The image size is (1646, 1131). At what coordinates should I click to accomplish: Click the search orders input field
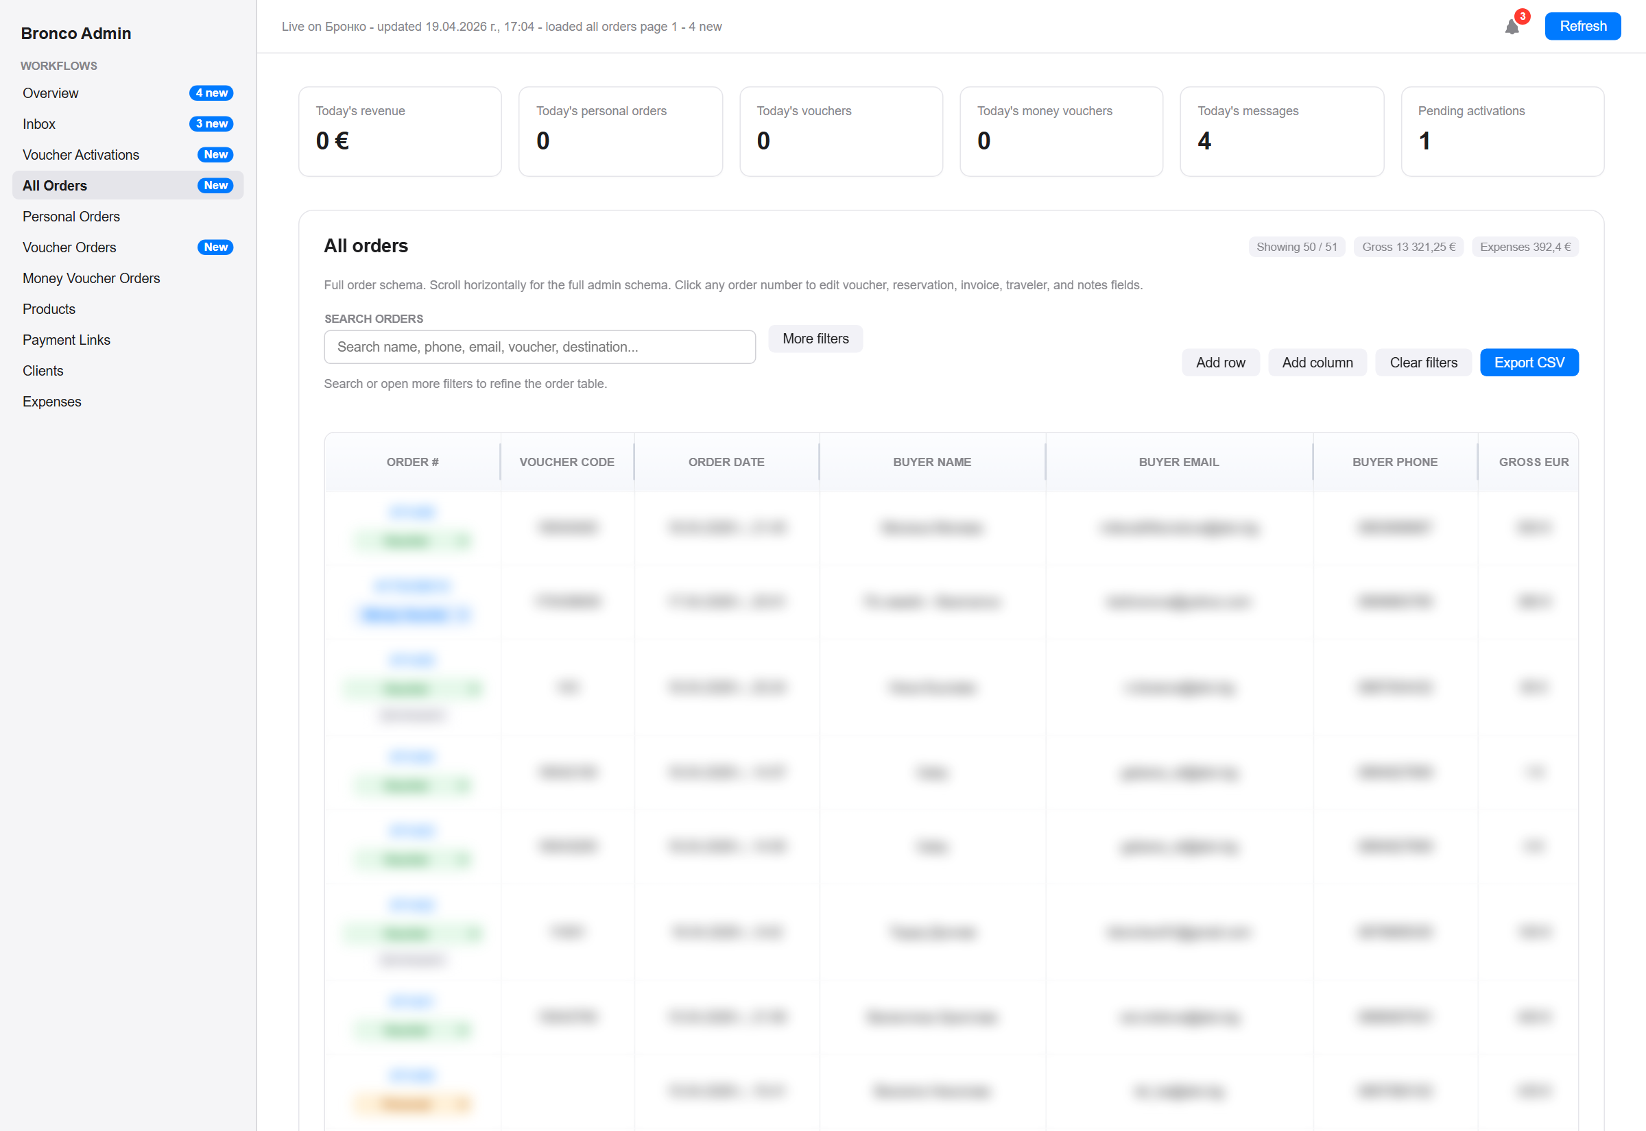coord(540,347)
